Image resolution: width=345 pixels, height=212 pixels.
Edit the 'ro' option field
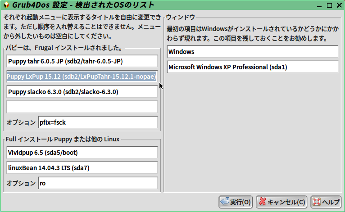point(98,183)
